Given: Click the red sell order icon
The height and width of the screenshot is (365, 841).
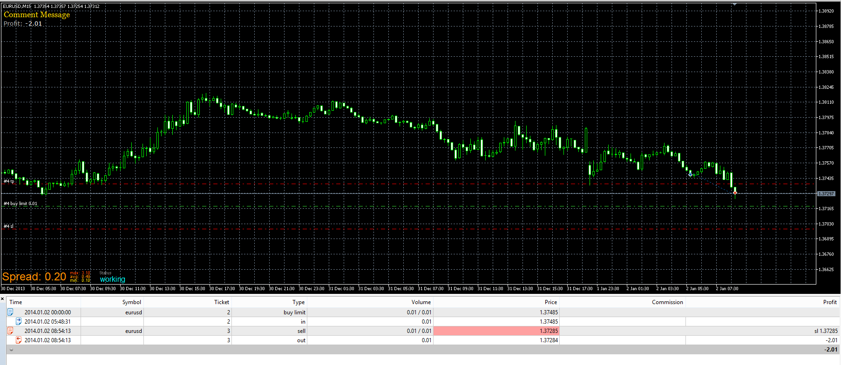Looking at the screenshot, I should (x=10, y=331).
